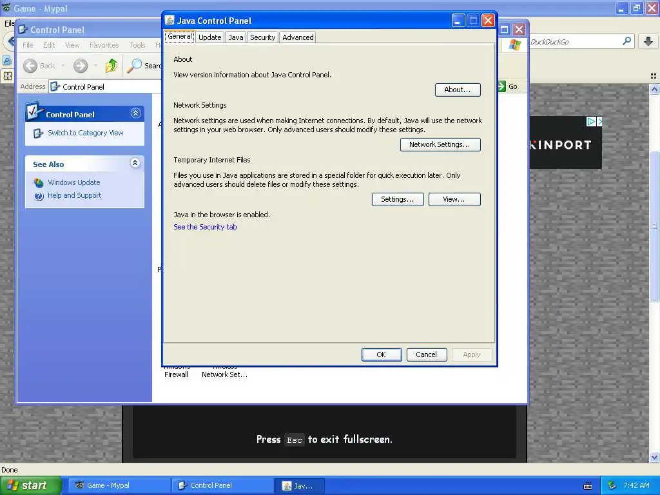The image size is (660, 495).
Task: Click the taskbar clock showing 7:42 AM
Action: tap(636, 485)
